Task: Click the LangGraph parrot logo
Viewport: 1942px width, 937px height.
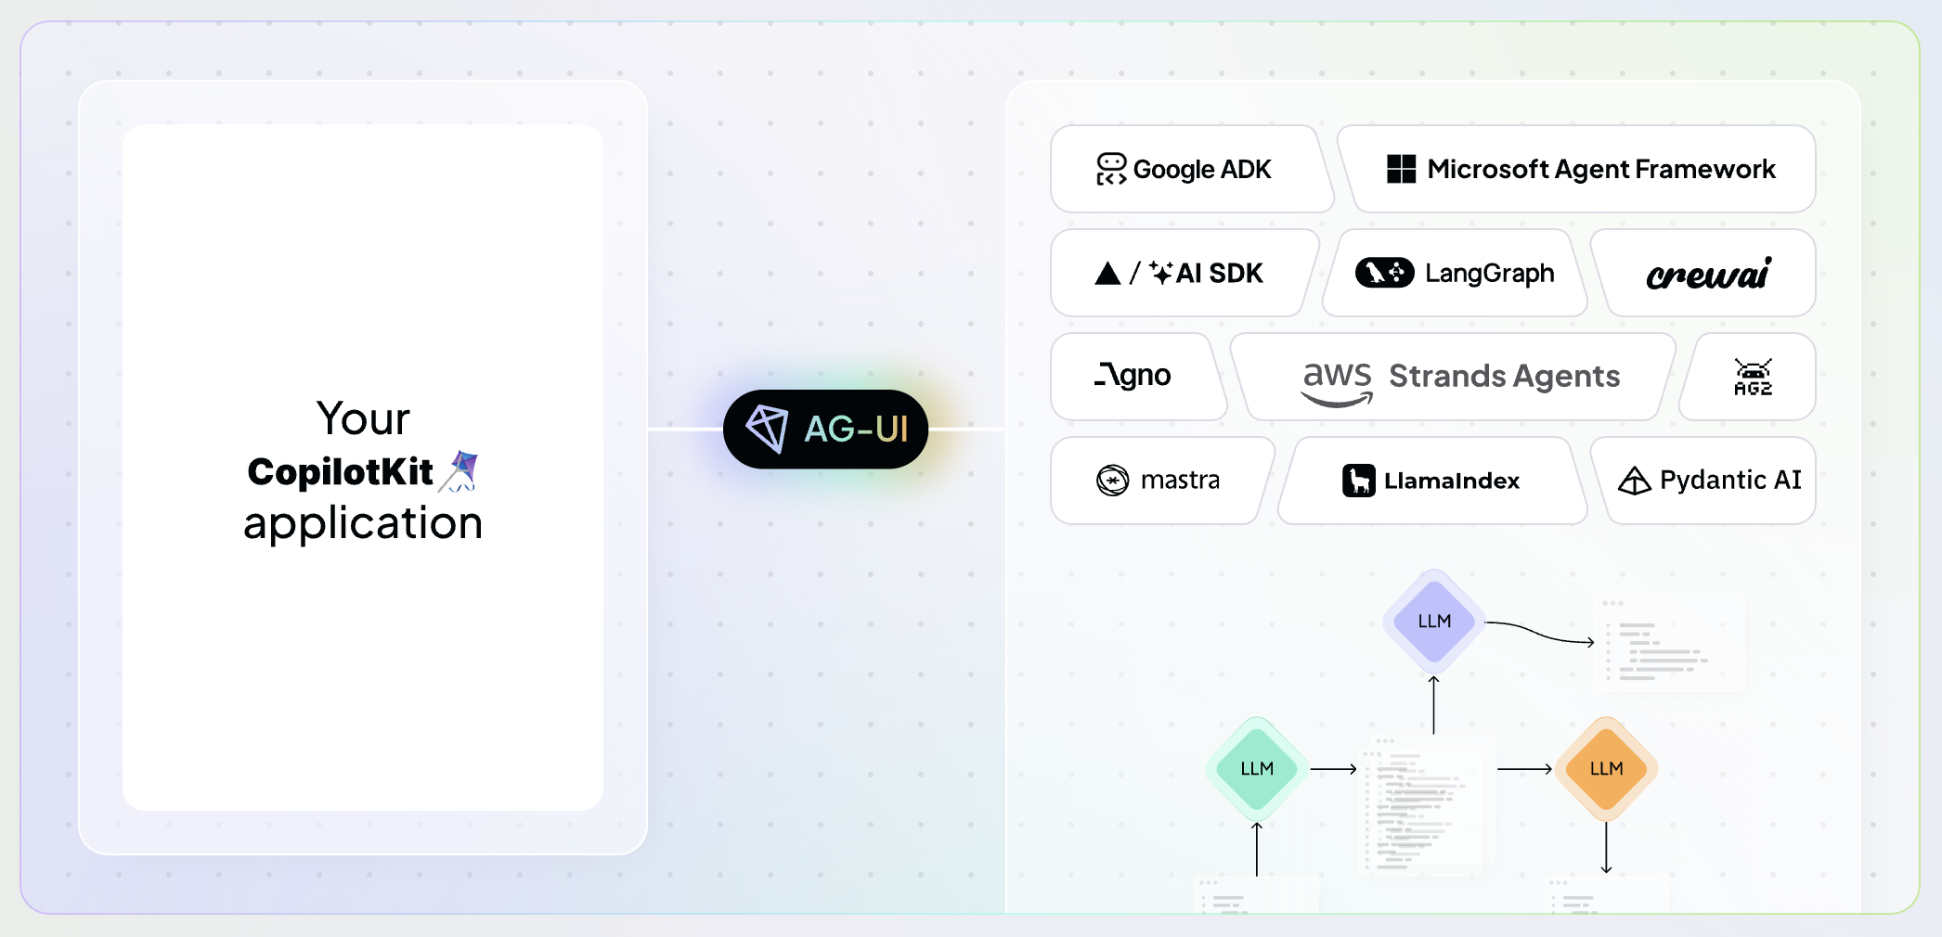Action: click(1384, 273)
